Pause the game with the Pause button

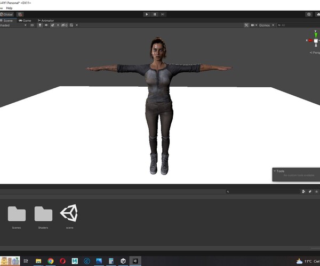(x=155, y=14)
